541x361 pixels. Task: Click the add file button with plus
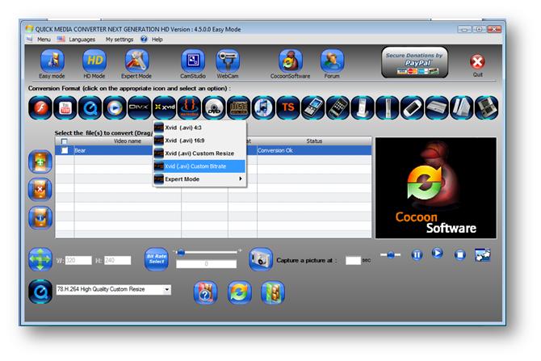[x=40, y=162]
